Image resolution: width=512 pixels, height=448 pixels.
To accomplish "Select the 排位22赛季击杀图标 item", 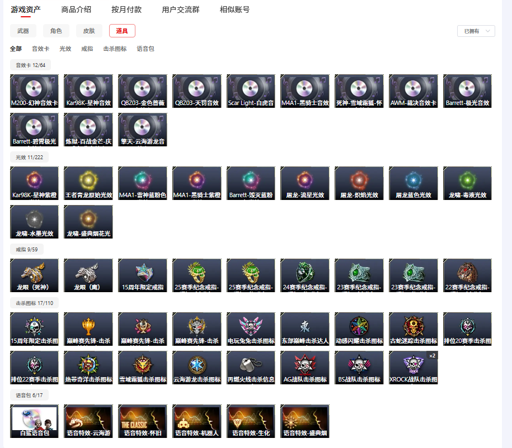I will tap(34, 368).
